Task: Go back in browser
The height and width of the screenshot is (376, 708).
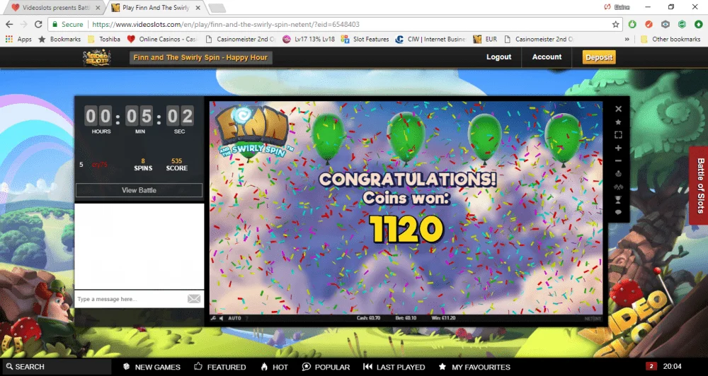Action: point(9,24)
